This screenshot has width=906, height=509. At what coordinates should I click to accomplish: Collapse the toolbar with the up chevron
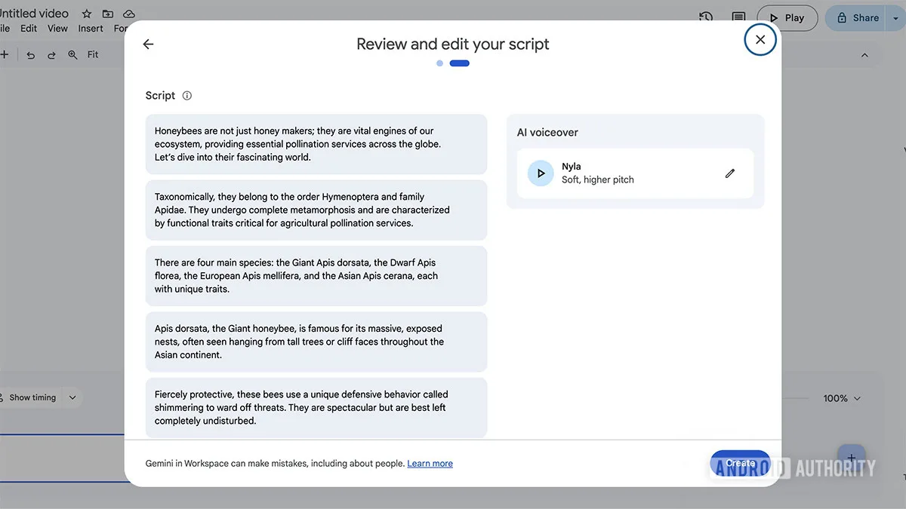point(865,55)
